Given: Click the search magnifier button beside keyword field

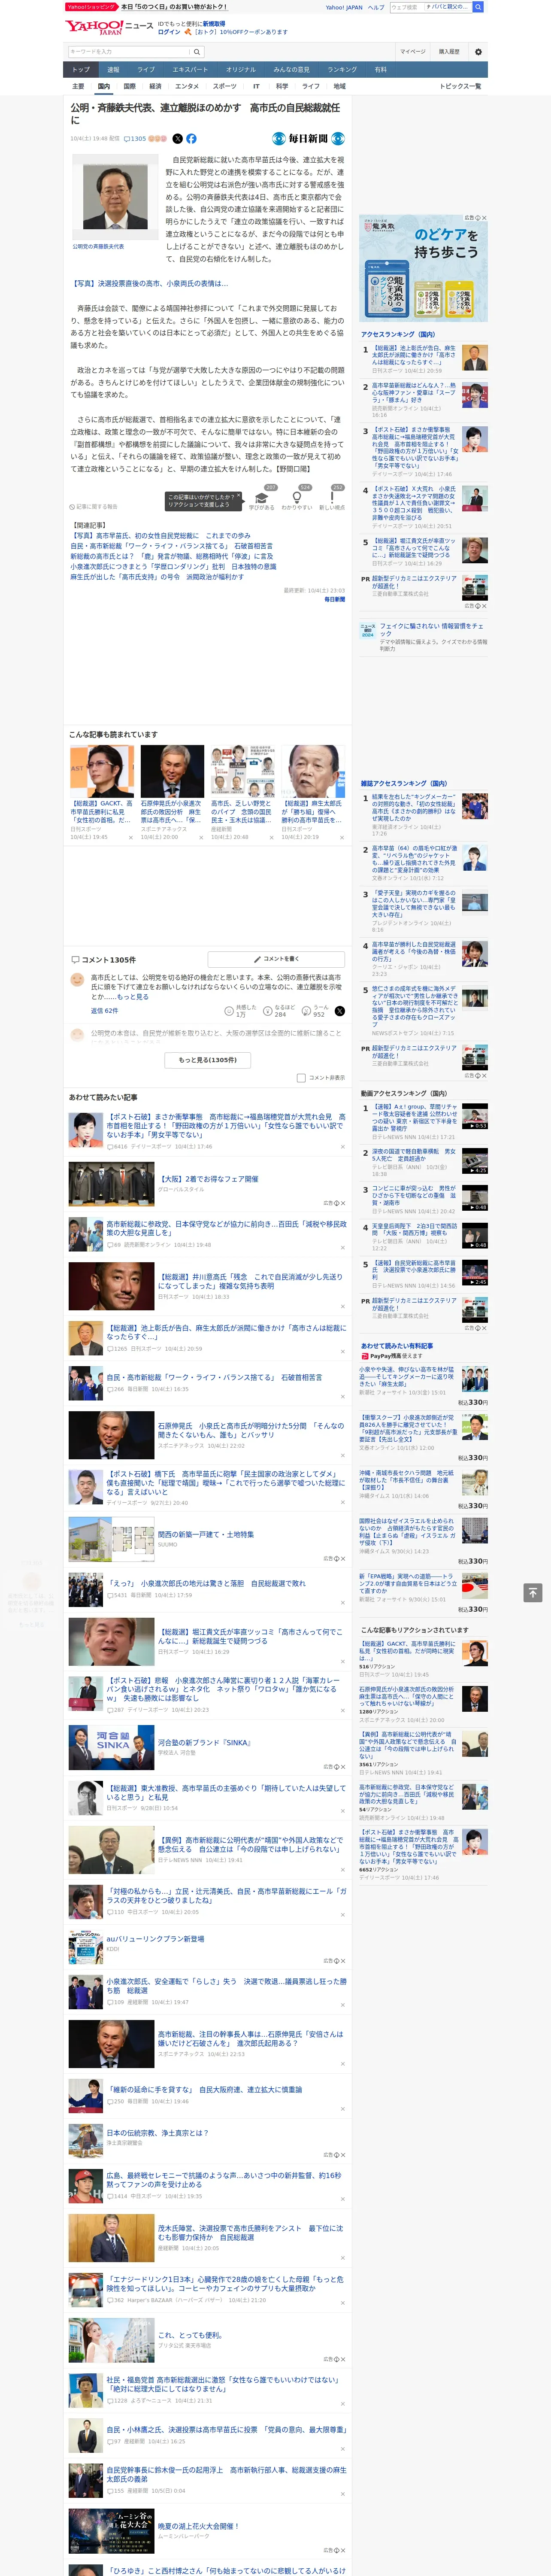Looking at the screenshot, I should (x=197, y=52).
